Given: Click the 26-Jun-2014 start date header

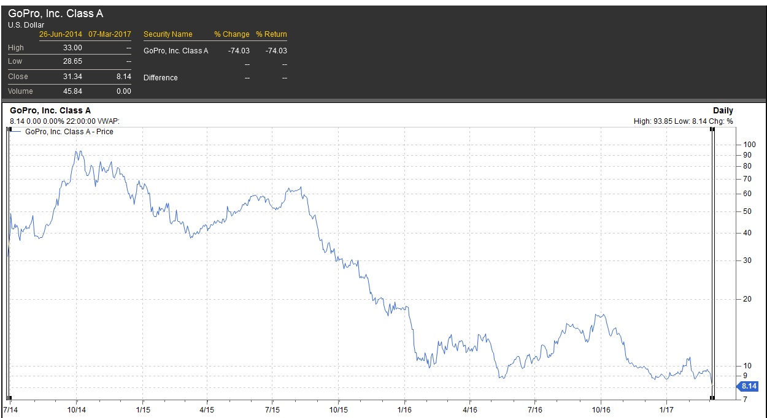Looking at the screenshot, I should point(61,34).
